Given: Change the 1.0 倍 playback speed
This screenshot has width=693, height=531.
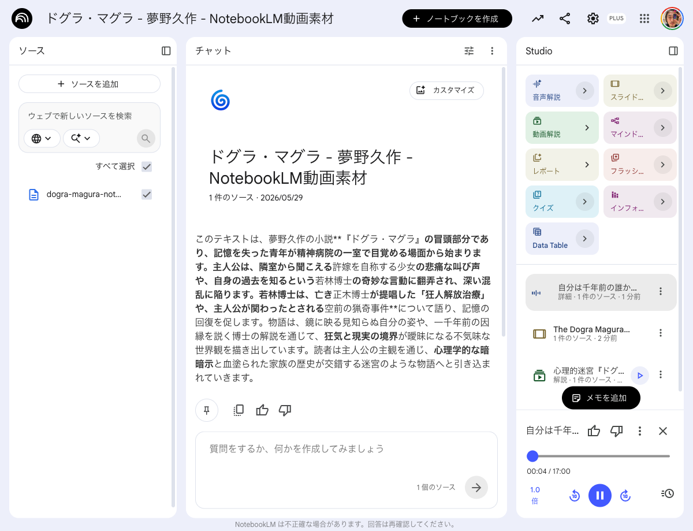Looking at the screenshot, I should click(x=535, y=495).
